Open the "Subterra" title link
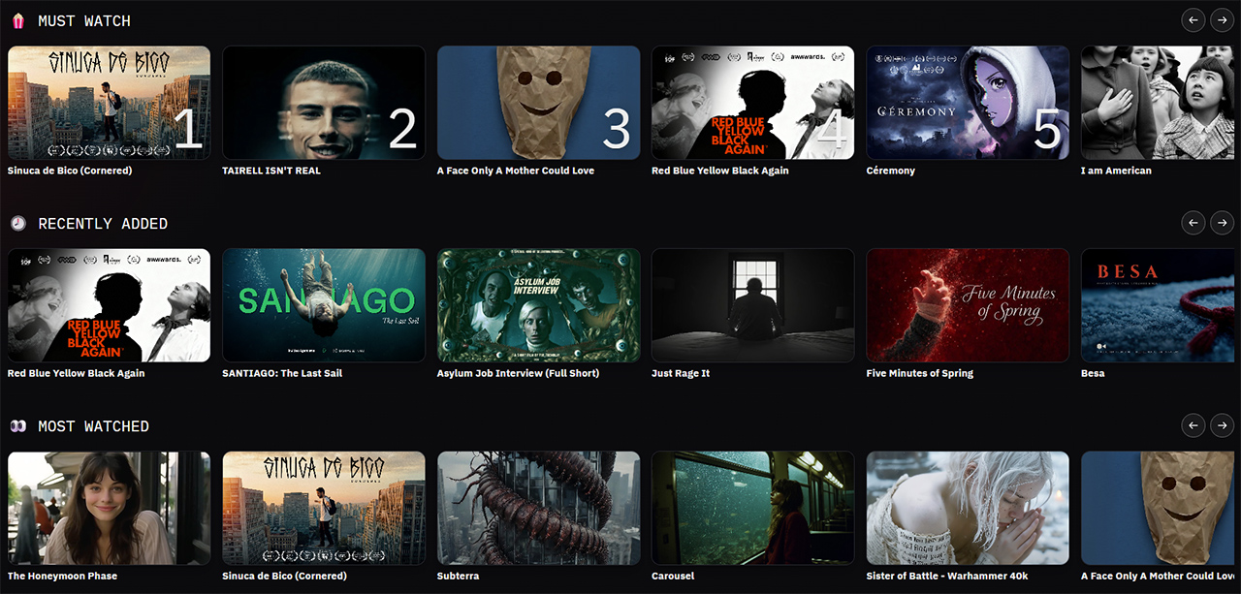1241x594 pixels. pyautogui.click(x=459, y=576)
